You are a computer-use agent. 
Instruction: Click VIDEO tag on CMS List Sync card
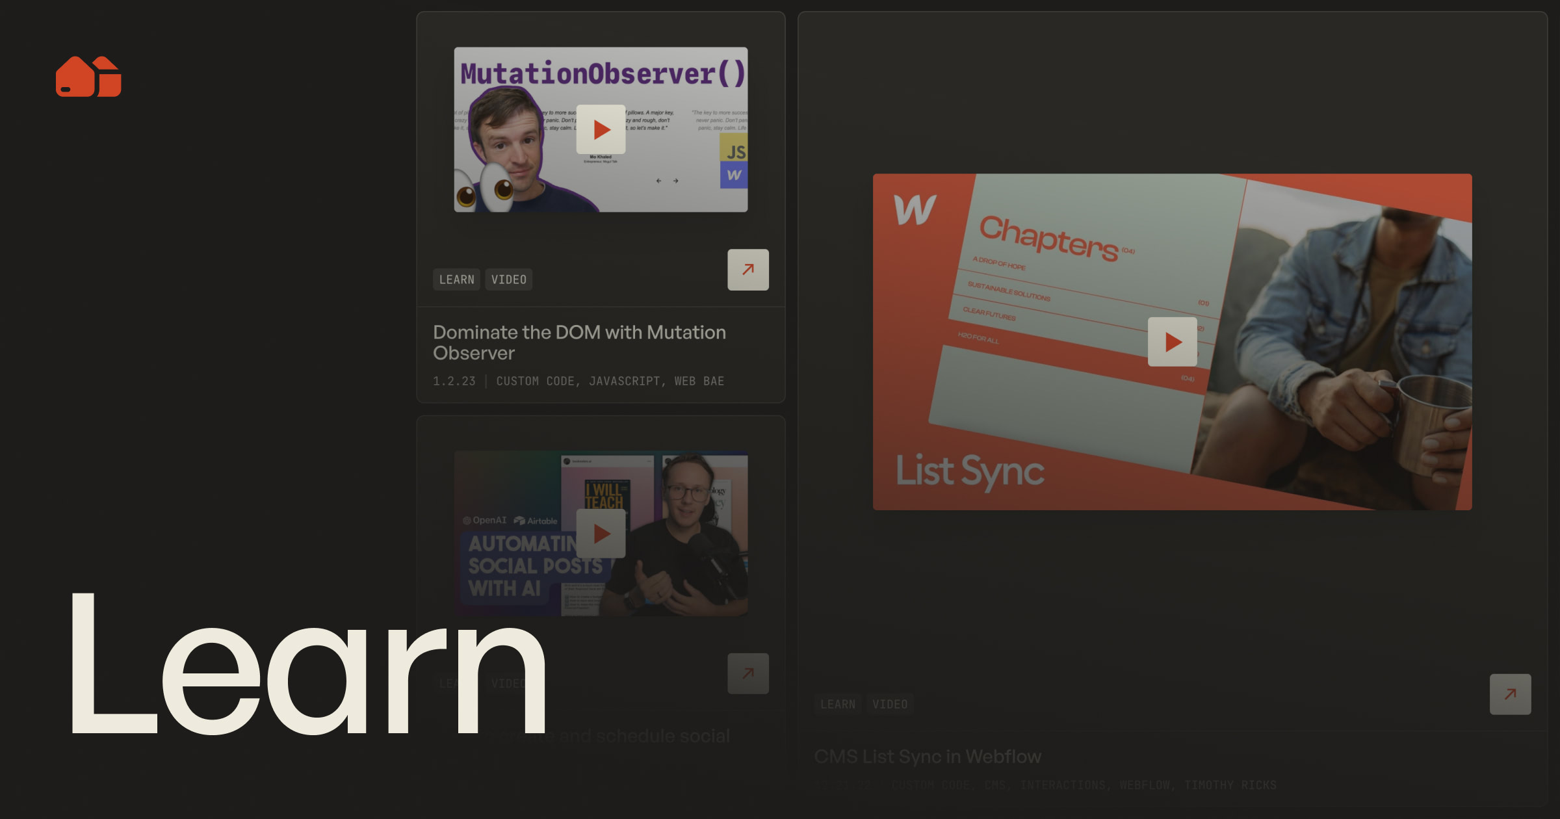889,705
